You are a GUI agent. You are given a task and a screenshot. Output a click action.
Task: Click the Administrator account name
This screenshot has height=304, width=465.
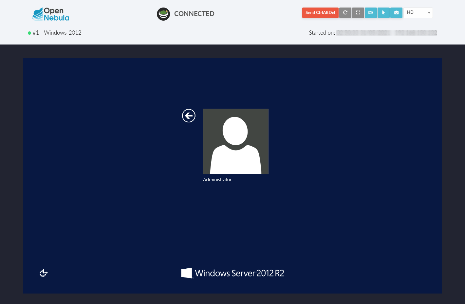tap(217, 180)
